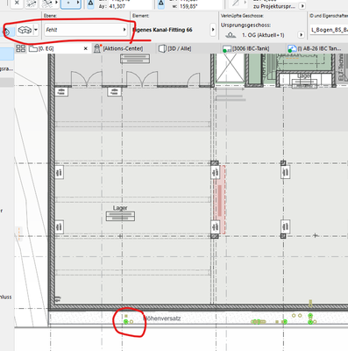
Task: Select the crossed shaft box at the top
Action: coord(230,68)
